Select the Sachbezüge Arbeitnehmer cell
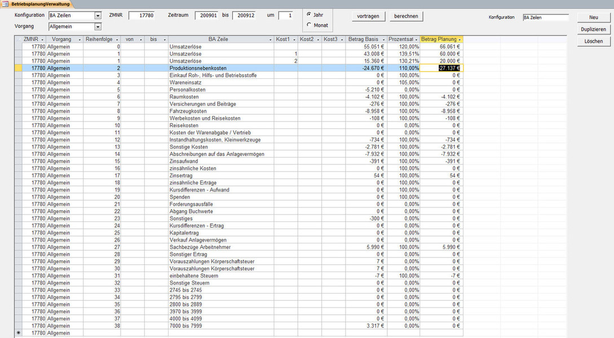 pyautogui.click(x=221, y=247)
